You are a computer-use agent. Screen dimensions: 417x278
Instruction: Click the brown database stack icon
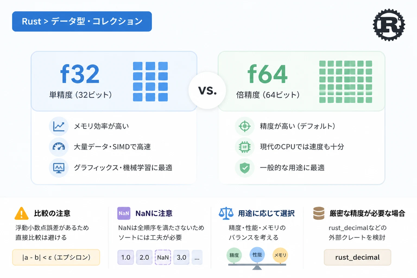click(x=319, y=213)
